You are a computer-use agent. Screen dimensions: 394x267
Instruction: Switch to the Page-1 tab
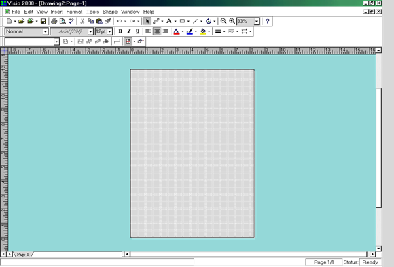coord(23,254)
